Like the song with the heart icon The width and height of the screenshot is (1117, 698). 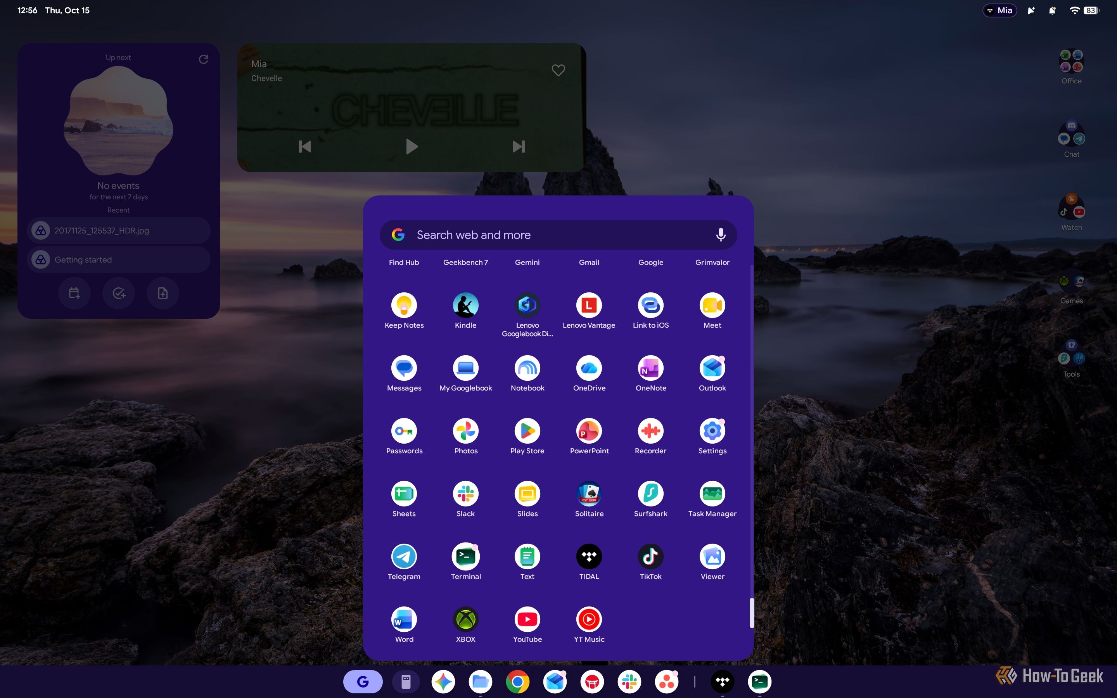point(558,70)
